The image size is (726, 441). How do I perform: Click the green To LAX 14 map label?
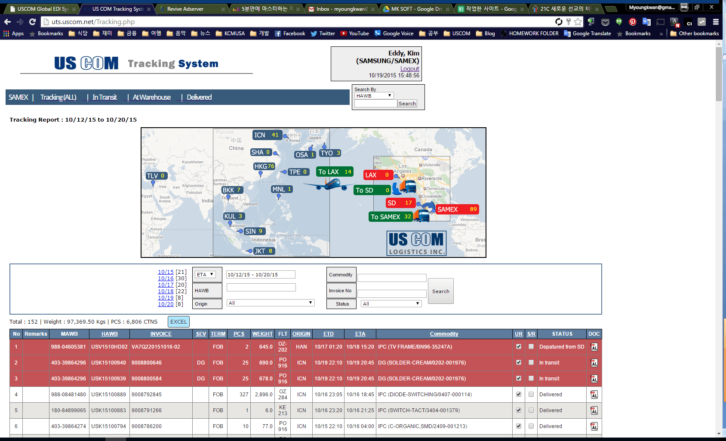[x=335, y=171]
